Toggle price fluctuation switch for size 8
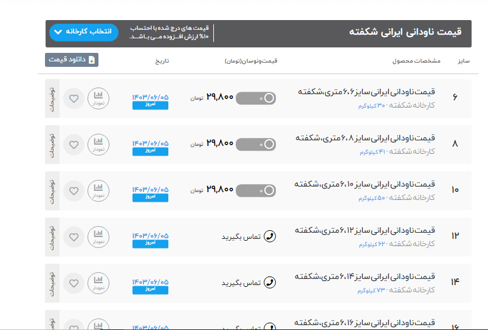This screenshot has width=488, height=330. pyautogui.click(x=256, y=144)
